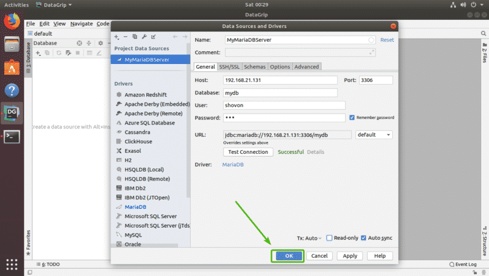Screen dimensions: 489x276
Task: Open Ubuntu Software from the dock
Action: tap(12, 68)
